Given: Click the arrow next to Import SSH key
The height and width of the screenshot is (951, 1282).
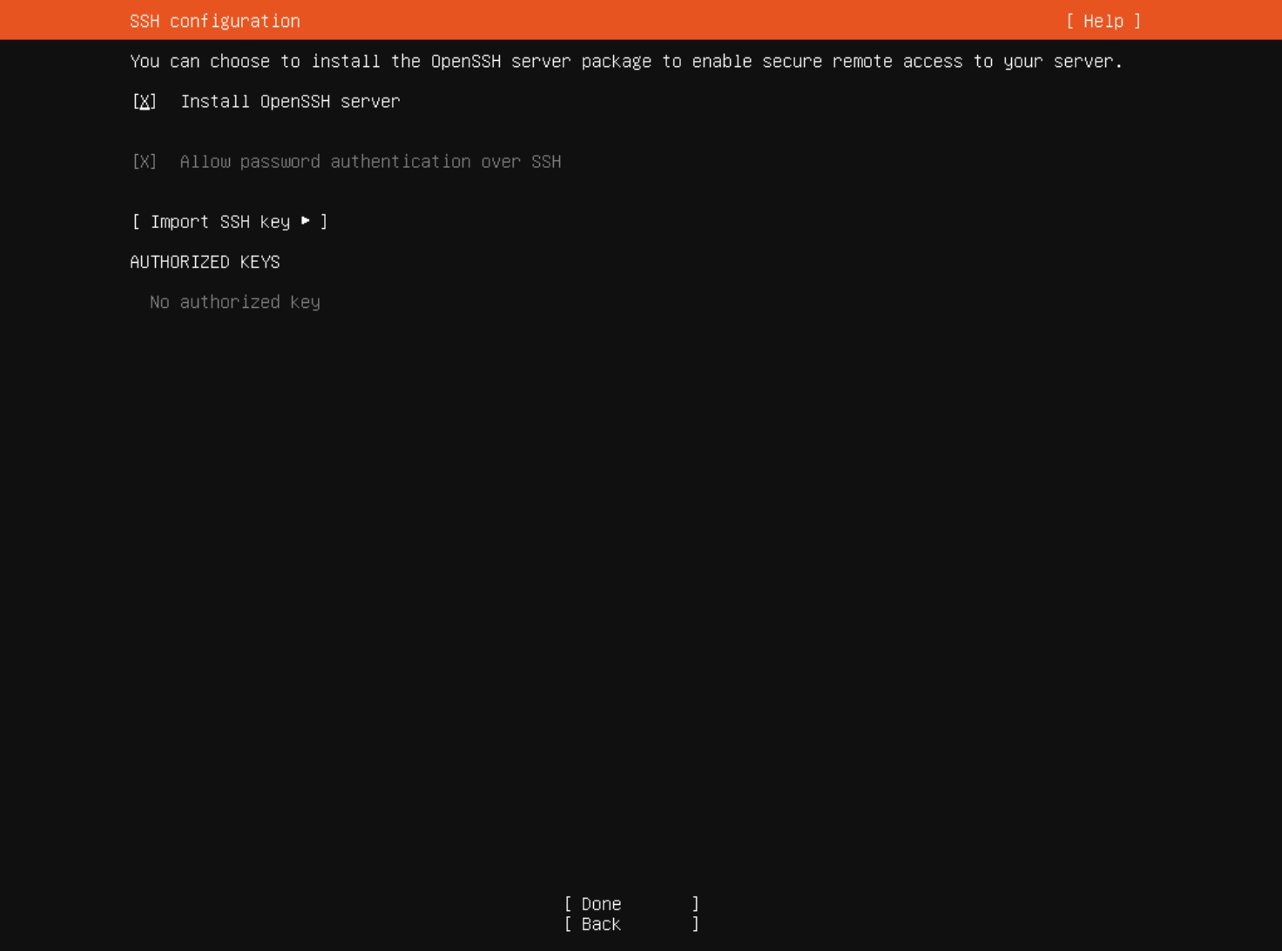Looking at the screenshot, I should pos(305,222).
